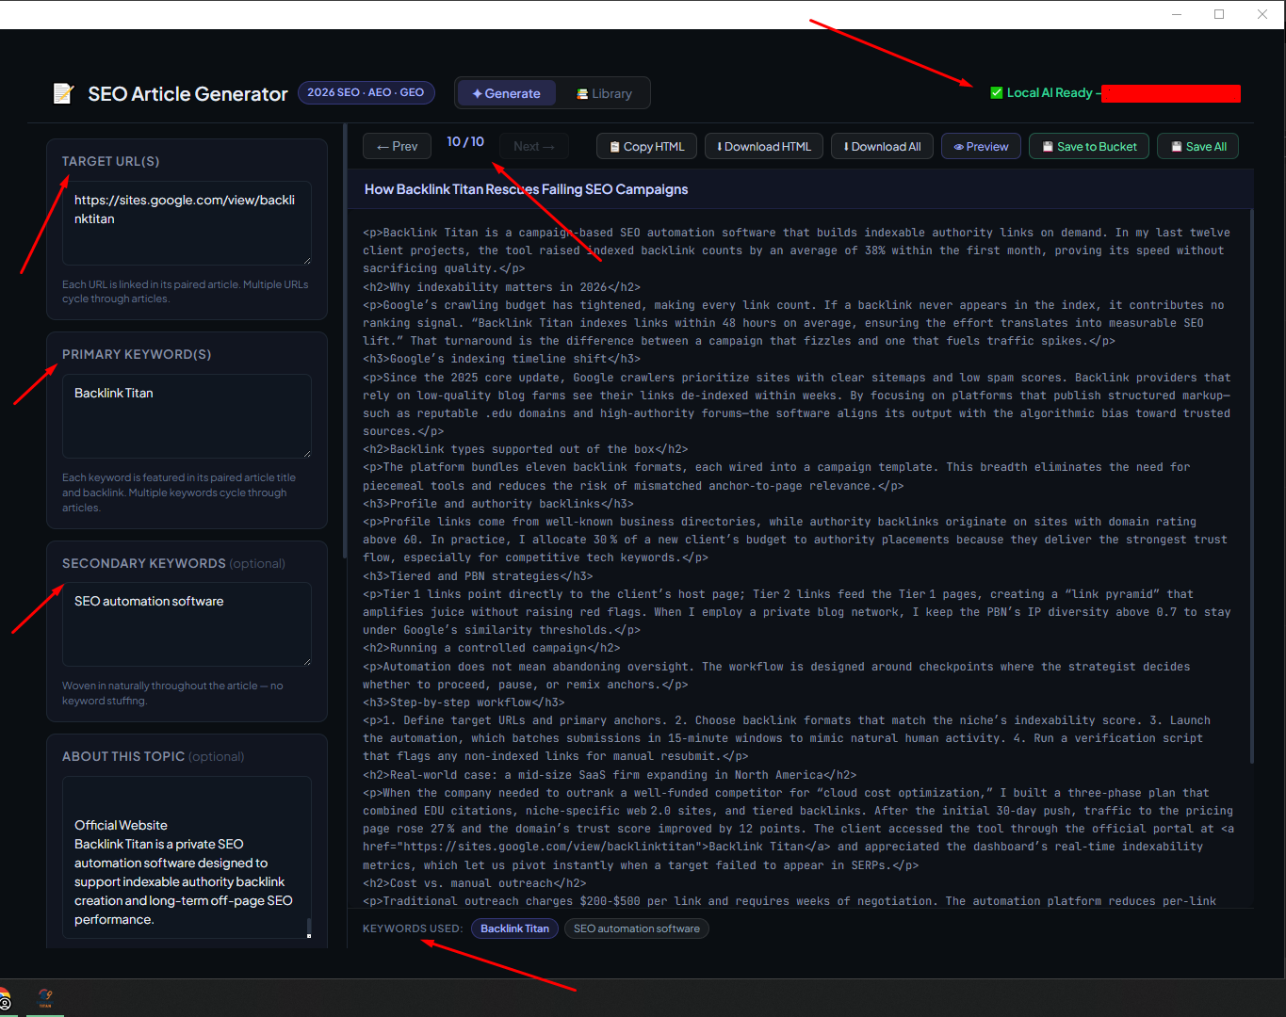Screen dimensions: 1286x1017
Task: Focus the Target URL(s) text field
Action: pos(187,223)
